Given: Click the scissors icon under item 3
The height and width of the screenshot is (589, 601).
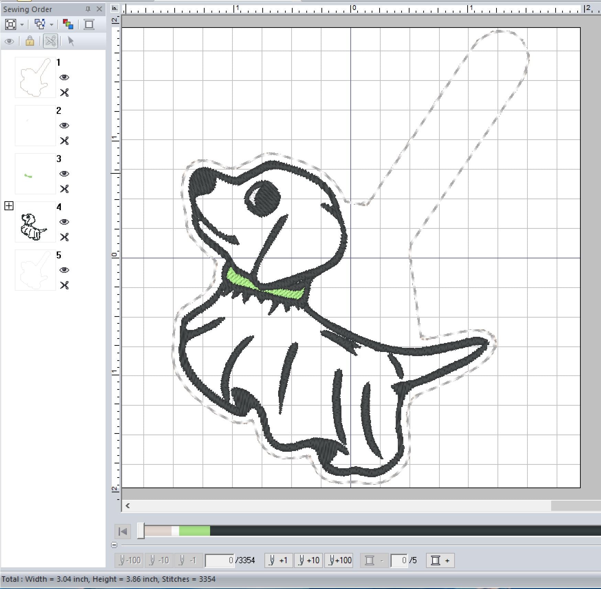Looking at the screenshot, I should pyautogui.click(x=64, y=189).
